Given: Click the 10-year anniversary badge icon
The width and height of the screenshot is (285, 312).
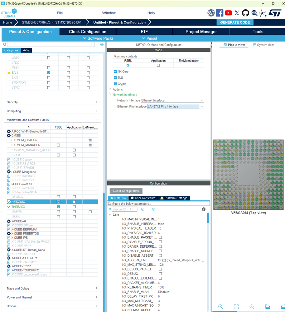Looking at the screenshot, I should [x=211, y=13].
